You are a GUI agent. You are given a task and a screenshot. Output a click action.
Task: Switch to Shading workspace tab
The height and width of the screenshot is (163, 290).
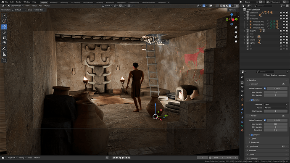pyautogui.click(x=100, y=3)
